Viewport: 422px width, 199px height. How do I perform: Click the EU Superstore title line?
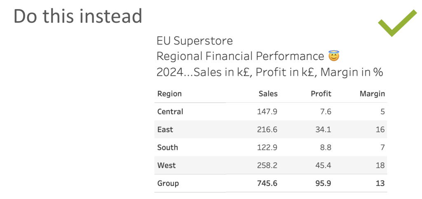coord(195,41)
